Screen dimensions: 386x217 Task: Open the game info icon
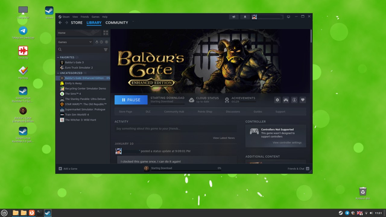coord(294,100)
